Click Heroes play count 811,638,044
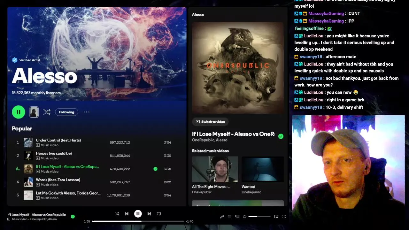The height and width of the screenshot is (230, 409). pyautogui.click(x=120, y=156)
